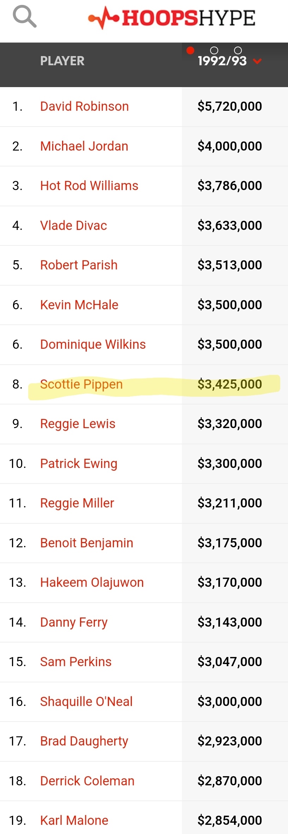Open Michael Jordan's salary profile
Viewport: 288px width, 834px height.
pyautogui.click(x=84, y=146)
